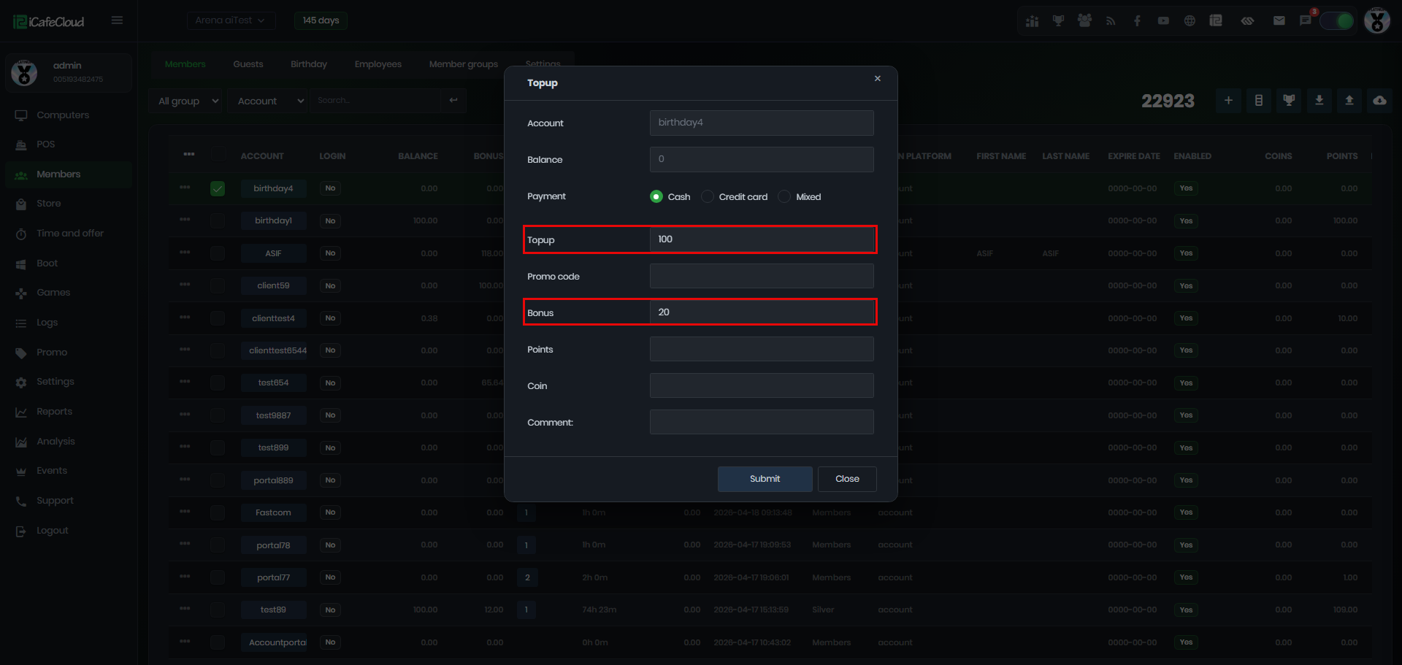Check the client59 row checkbox
This screenshot has height=665, width=1402.
218,285
